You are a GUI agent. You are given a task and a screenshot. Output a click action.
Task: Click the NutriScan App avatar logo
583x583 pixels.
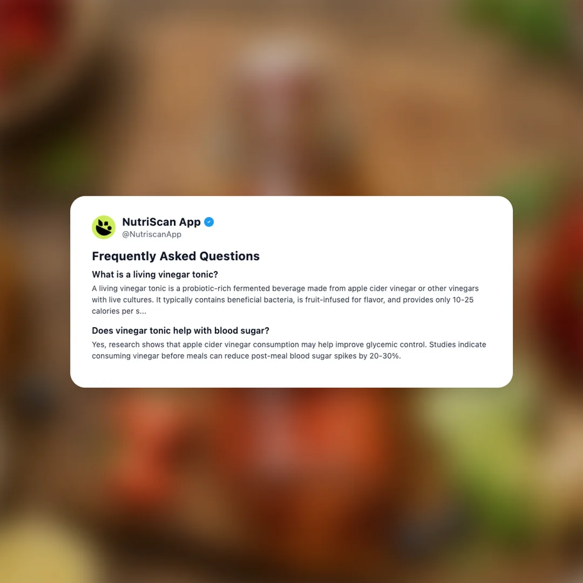tap(104, 227)
